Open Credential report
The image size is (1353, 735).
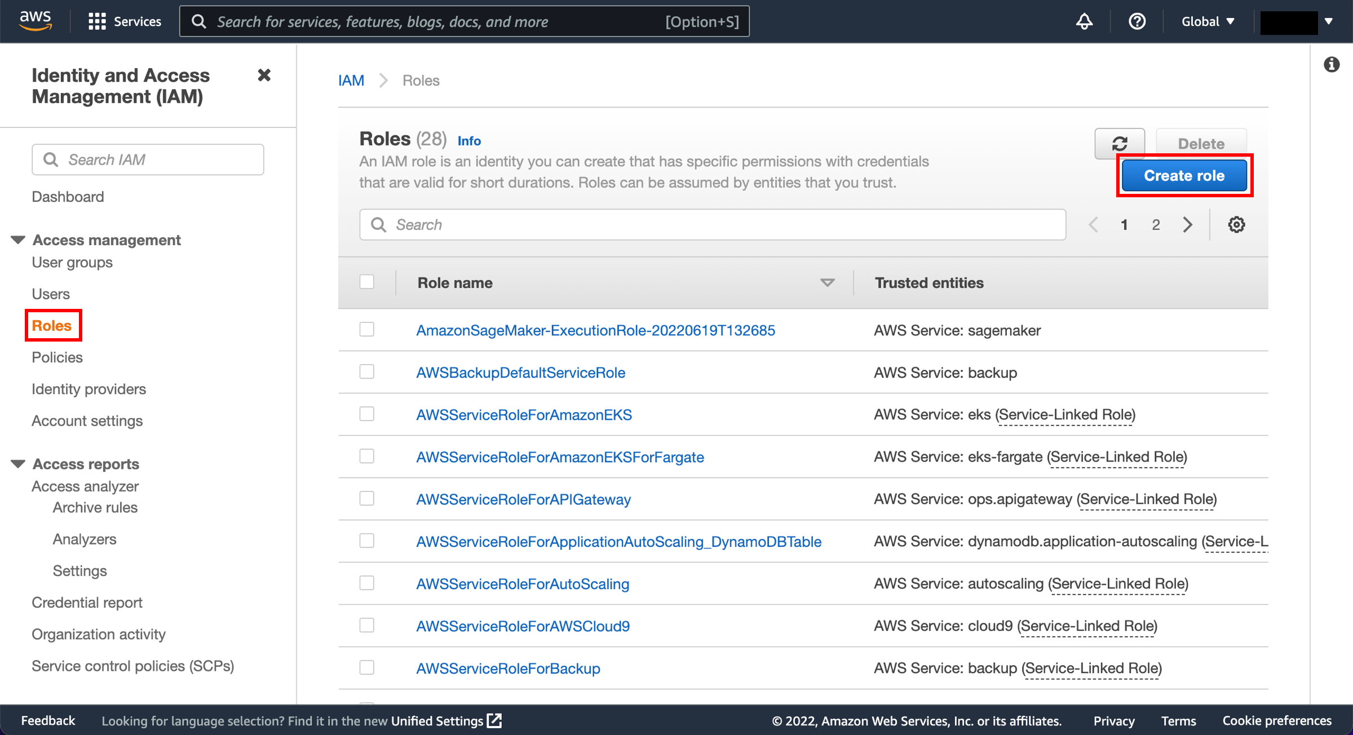pyautogui.click(x=87, y=603)
